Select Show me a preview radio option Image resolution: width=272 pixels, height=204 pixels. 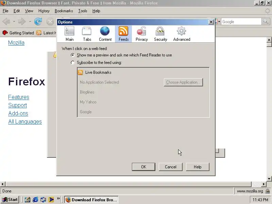coord(73,55)
